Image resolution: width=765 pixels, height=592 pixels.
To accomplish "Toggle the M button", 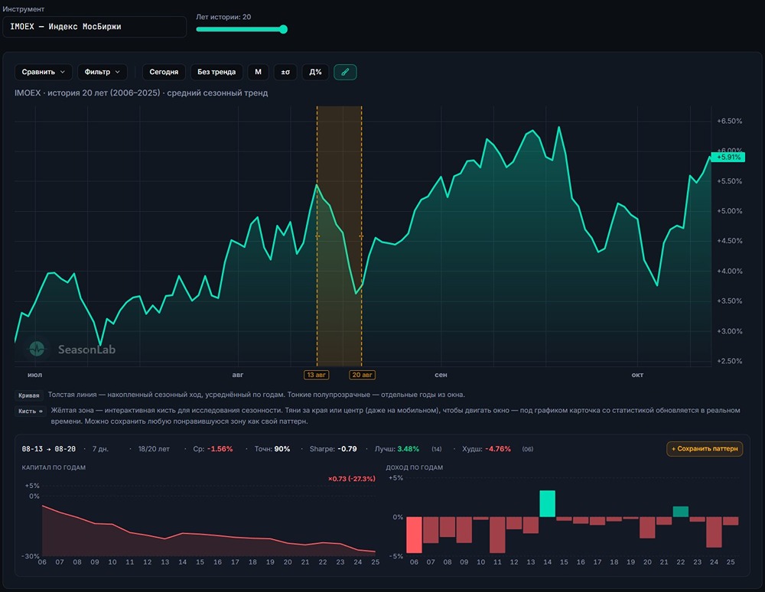I will click(x=258, y=72).
